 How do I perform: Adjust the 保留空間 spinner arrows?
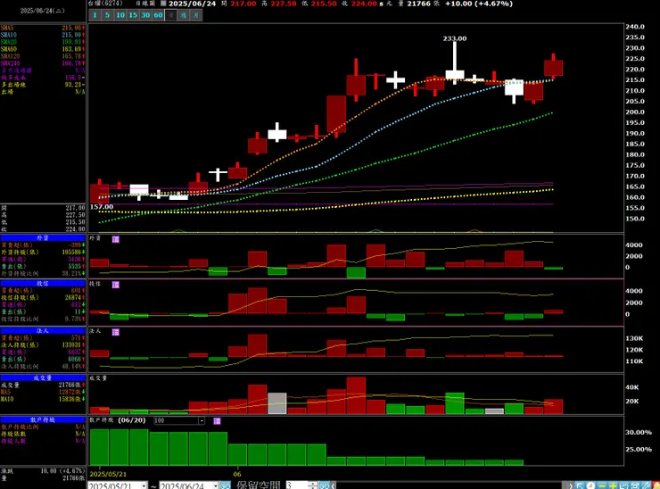click(x=313, y=485)
